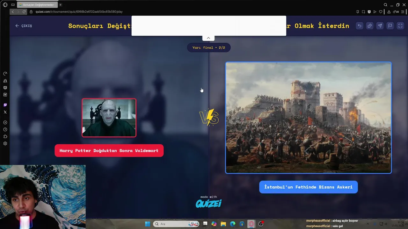Click the paper-plane share icon

pos(380,26)
